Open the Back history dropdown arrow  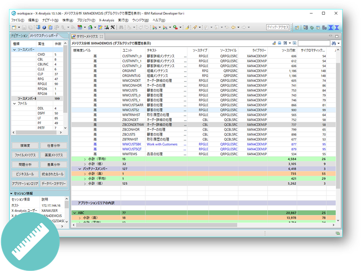[238, 27]
